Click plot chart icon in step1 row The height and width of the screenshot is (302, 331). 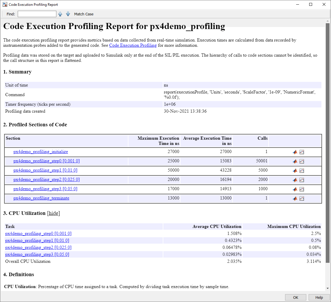click(302, 171)
